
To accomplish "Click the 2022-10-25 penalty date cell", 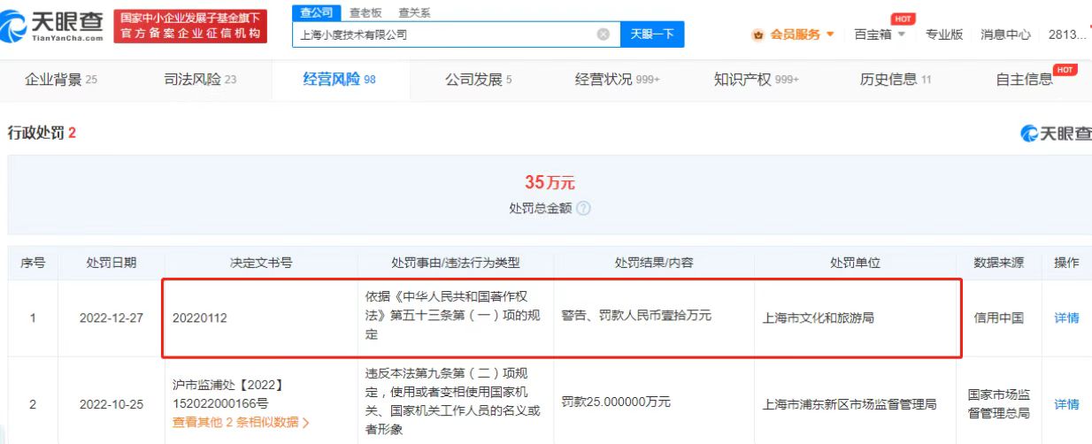I will tap(111, 404).
